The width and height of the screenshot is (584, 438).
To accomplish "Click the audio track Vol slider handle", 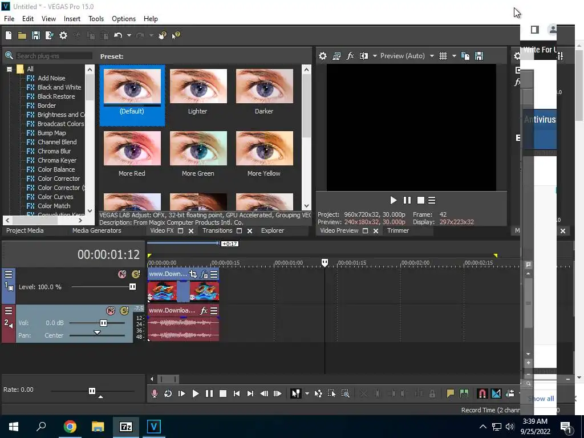I will [104, 323].
